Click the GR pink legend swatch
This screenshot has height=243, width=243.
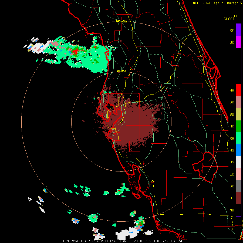tap(238, 102)
